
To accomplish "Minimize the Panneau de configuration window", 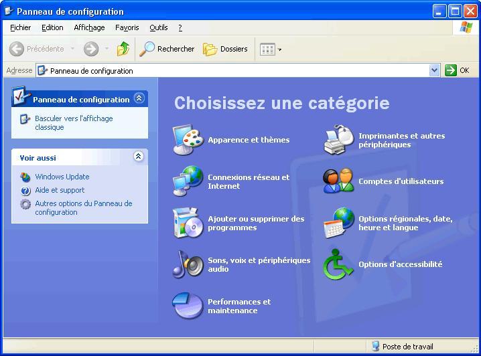I will click(x=439, y=11).
